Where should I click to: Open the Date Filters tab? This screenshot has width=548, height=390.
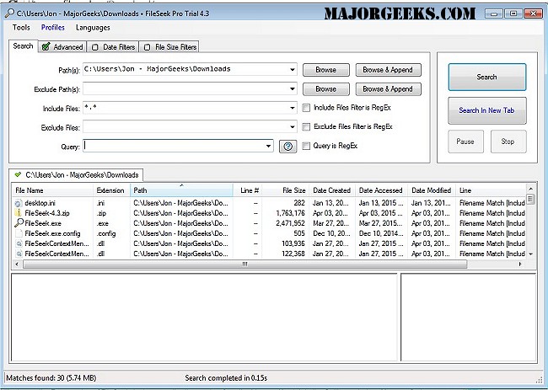coord(112,47)
